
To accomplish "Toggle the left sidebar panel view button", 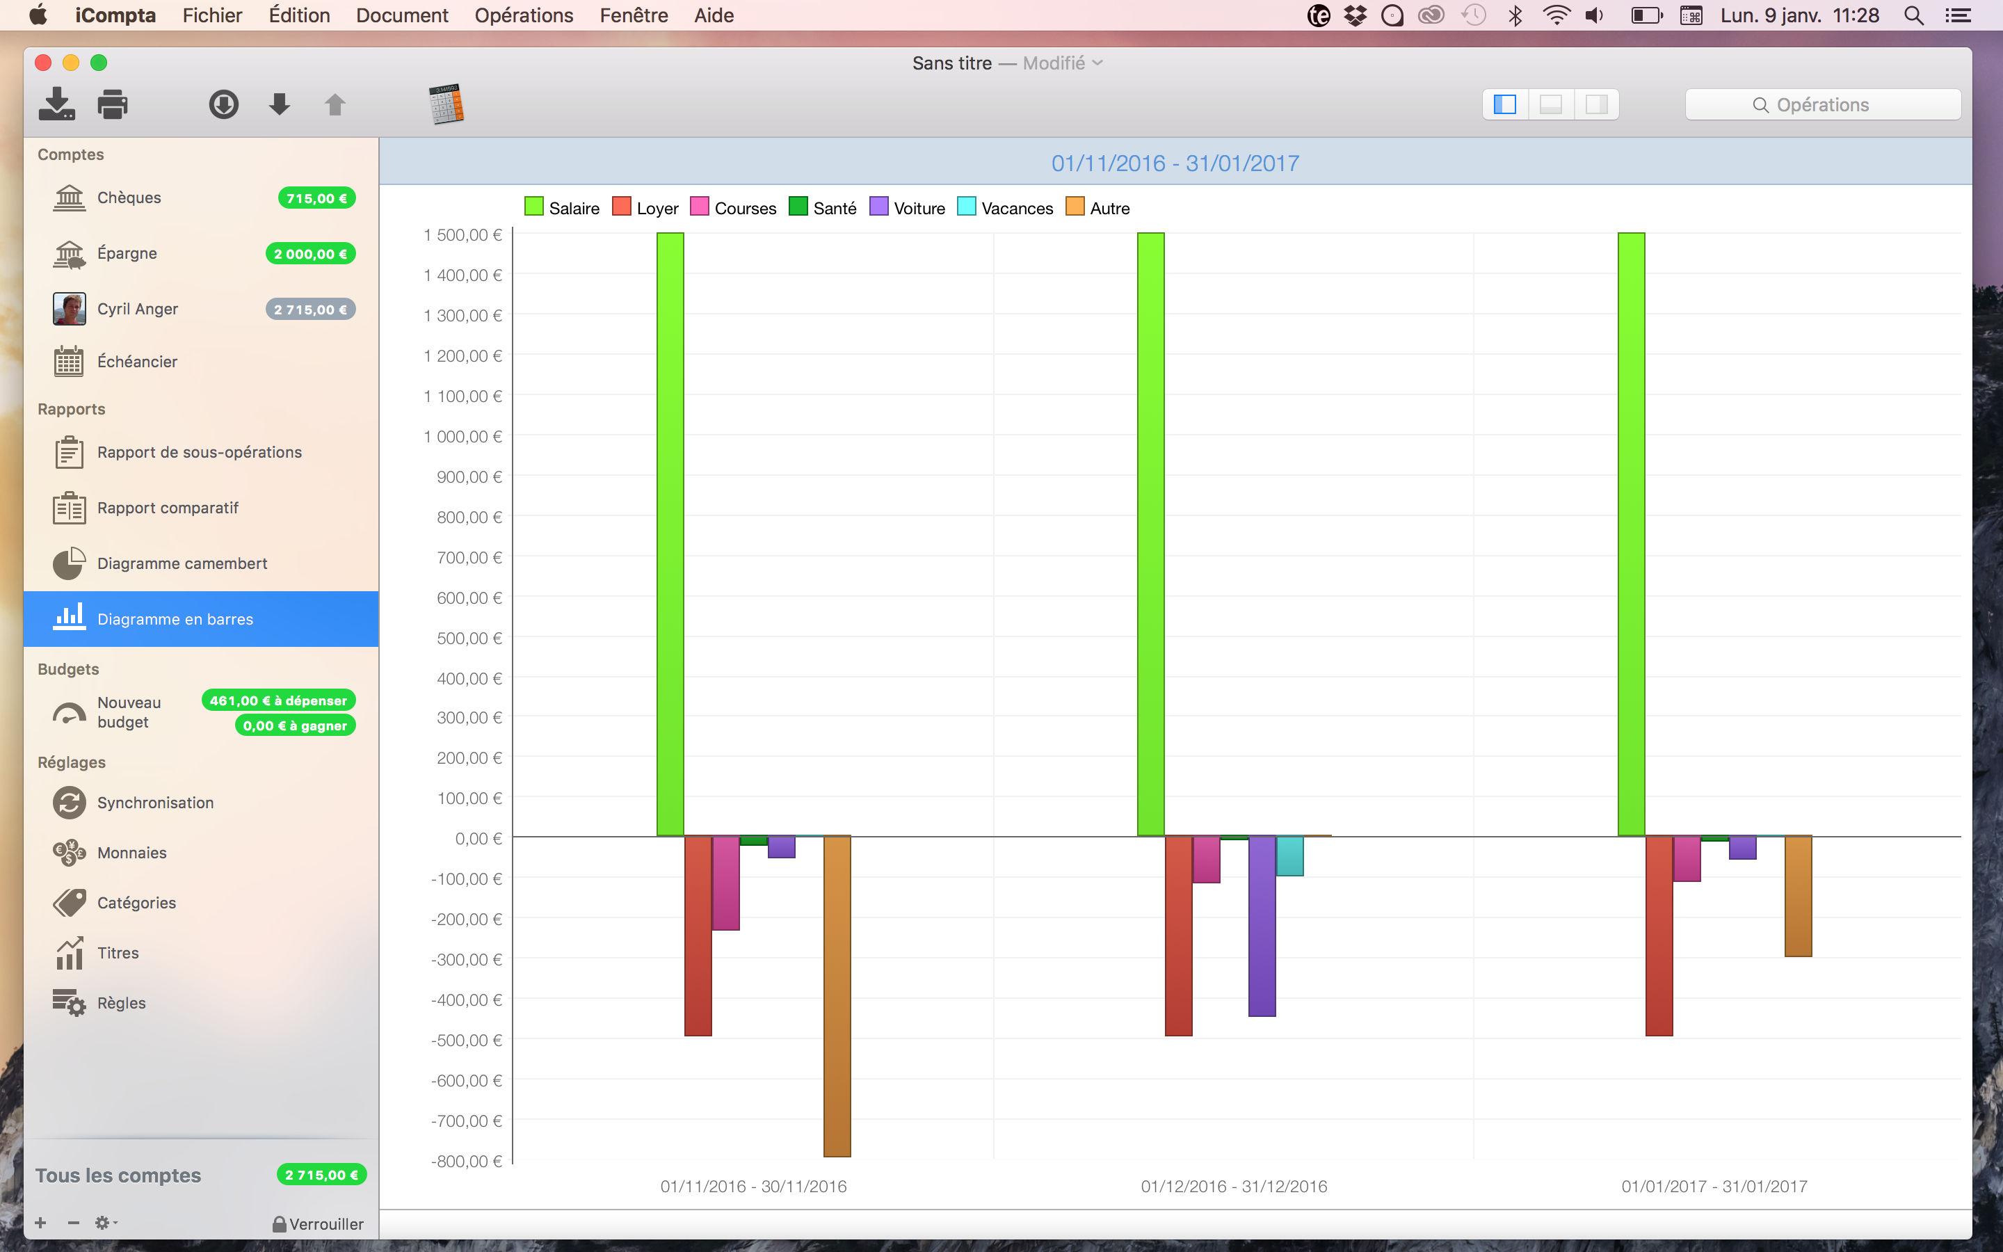I will coord(1505,104).
